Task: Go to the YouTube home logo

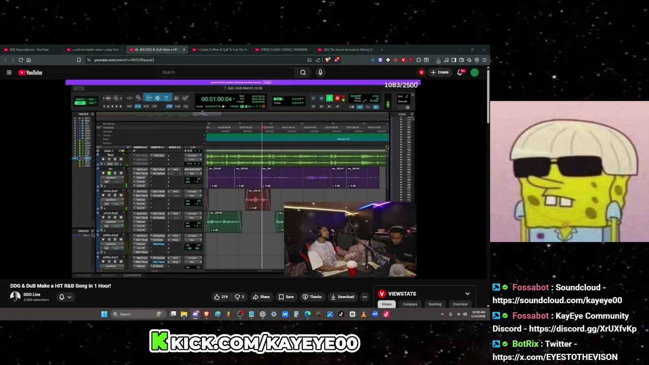Action: 30,72
